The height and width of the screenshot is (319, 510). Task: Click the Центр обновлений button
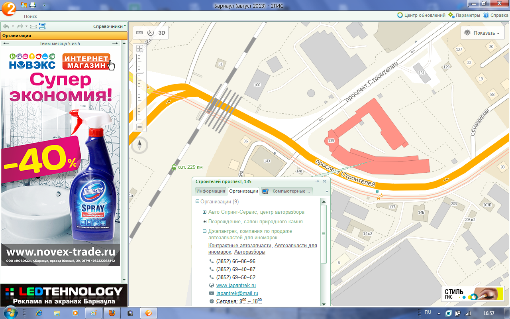421,15
